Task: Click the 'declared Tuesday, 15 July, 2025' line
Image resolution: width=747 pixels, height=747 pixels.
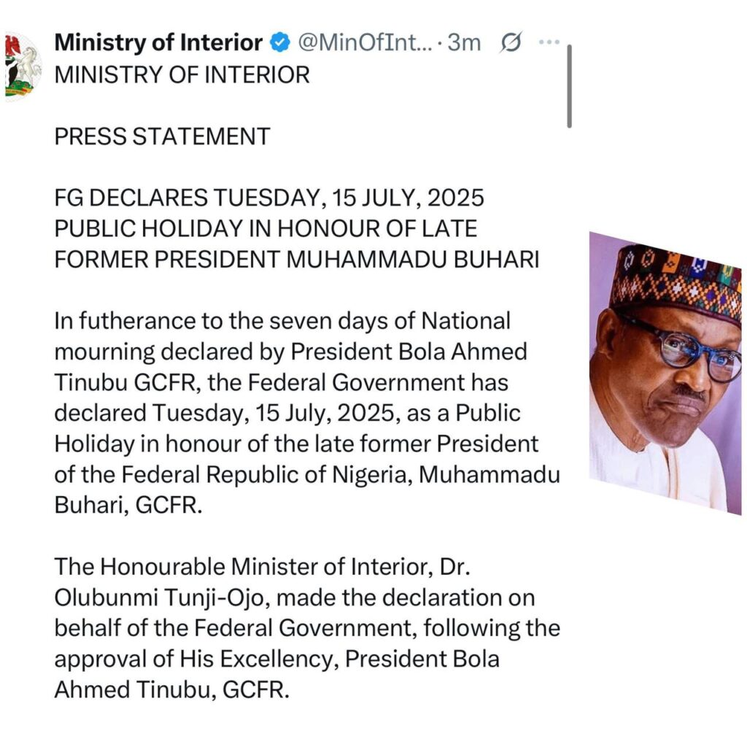Action: (x=287, y=414)
